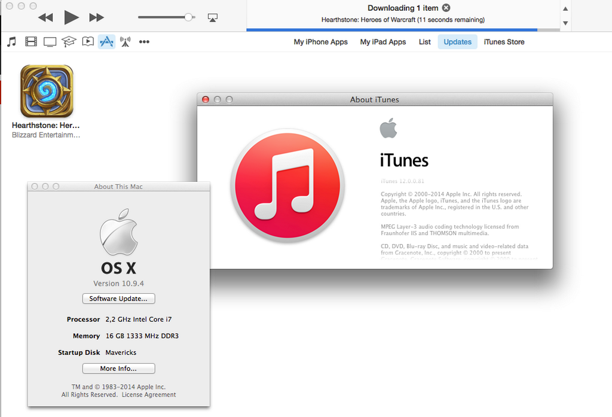Screen dimensions: 612x417
Task: Click the volume slider knob
Action: click(188, 17)
